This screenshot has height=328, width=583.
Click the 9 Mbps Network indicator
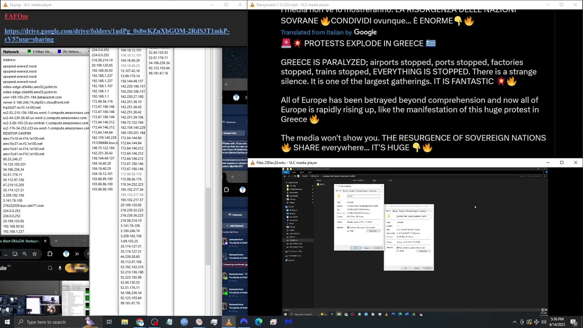[40, 51]
